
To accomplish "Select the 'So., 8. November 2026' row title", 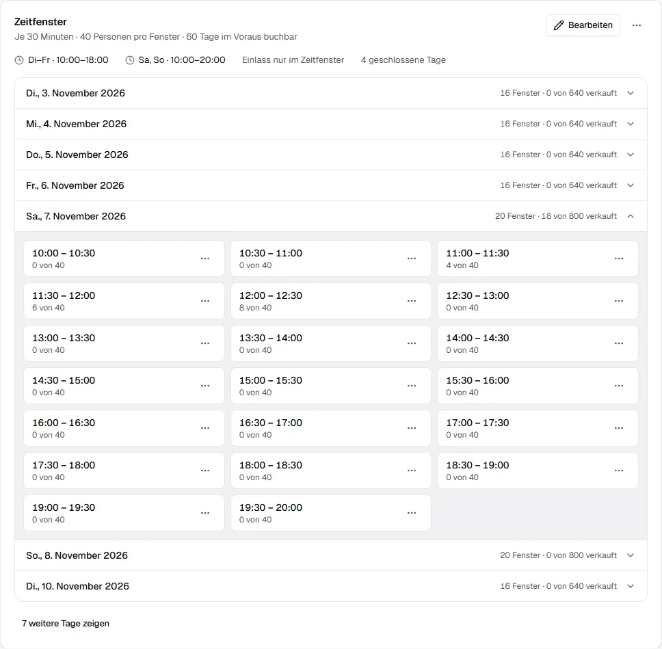I will (77, 555).
